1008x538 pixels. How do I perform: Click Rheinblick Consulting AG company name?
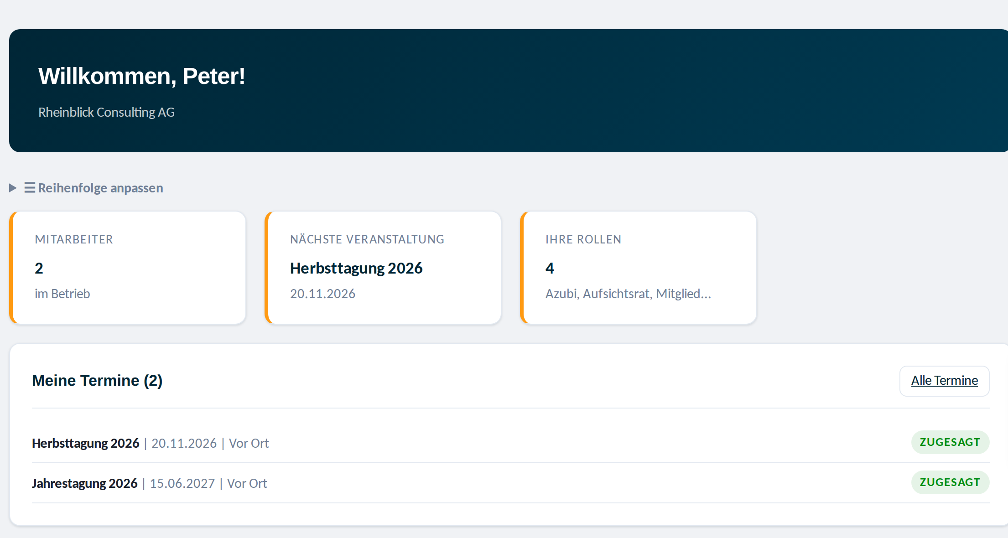[x=106, y=112]
